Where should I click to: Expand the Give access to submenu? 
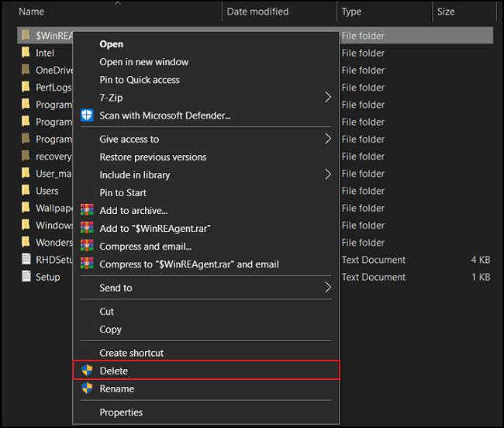pos(327,139)
